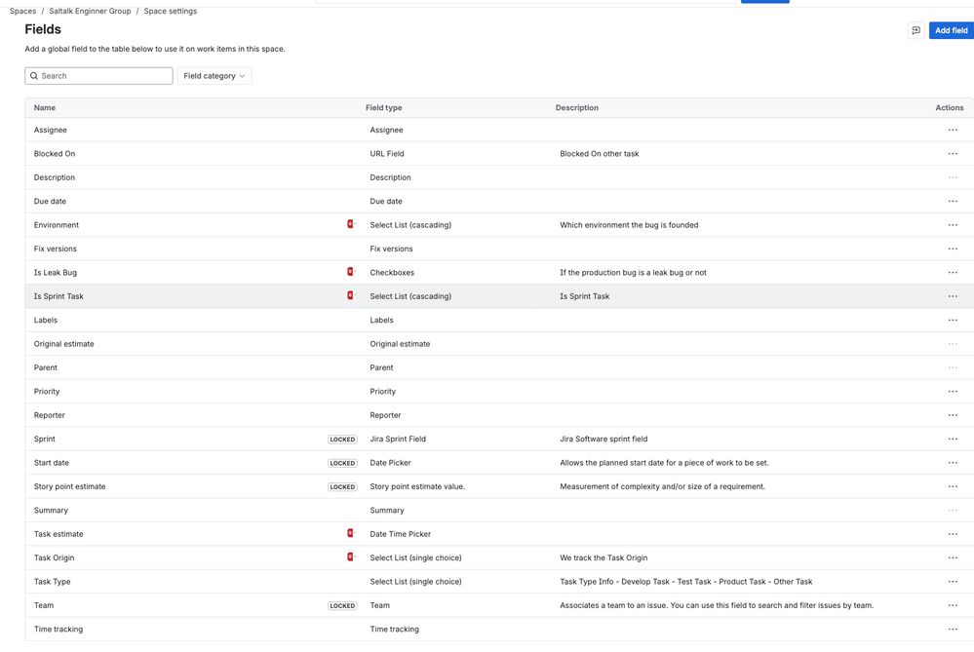
Task: Click the Fields page heading
Action: [x=43, y=29]
